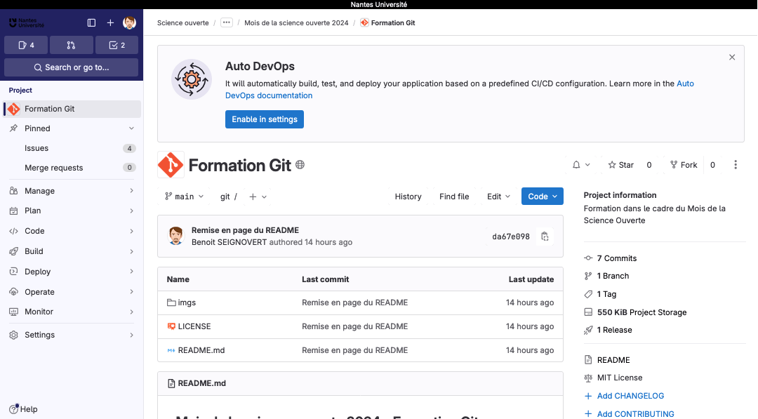Image resolution: width=758 pixels, height=419 pixels.
Task: View the fork count of 0
Action: (x=712, y=165)
